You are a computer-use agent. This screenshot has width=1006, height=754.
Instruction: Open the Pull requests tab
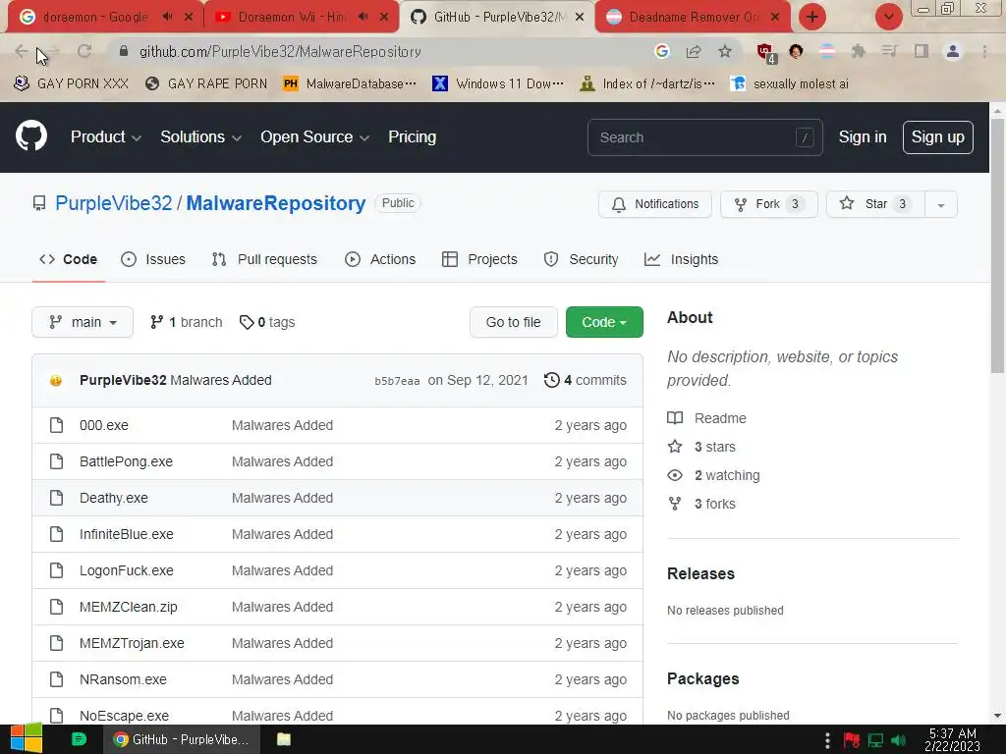pos(264,259)
